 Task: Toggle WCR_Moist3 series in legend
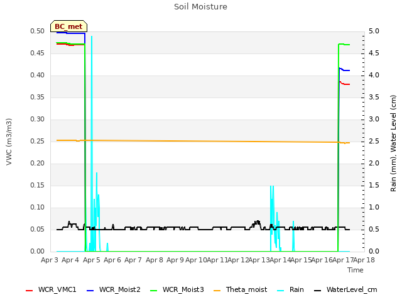click(177, 289)
